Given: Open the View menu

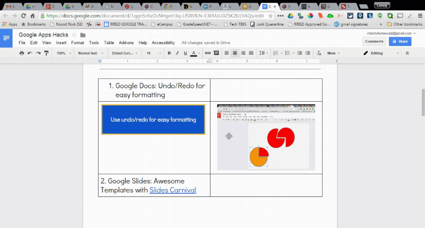Looking at the screenshot, I should [47, 43].
